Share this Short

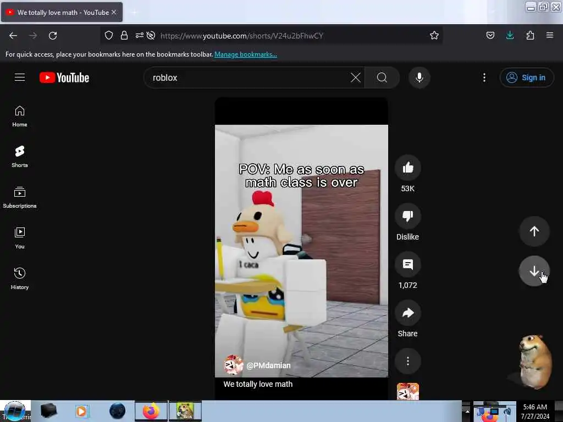click(407, 313)
